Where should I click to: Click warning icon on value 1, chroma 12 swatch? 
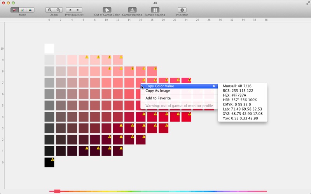point(121,148)
